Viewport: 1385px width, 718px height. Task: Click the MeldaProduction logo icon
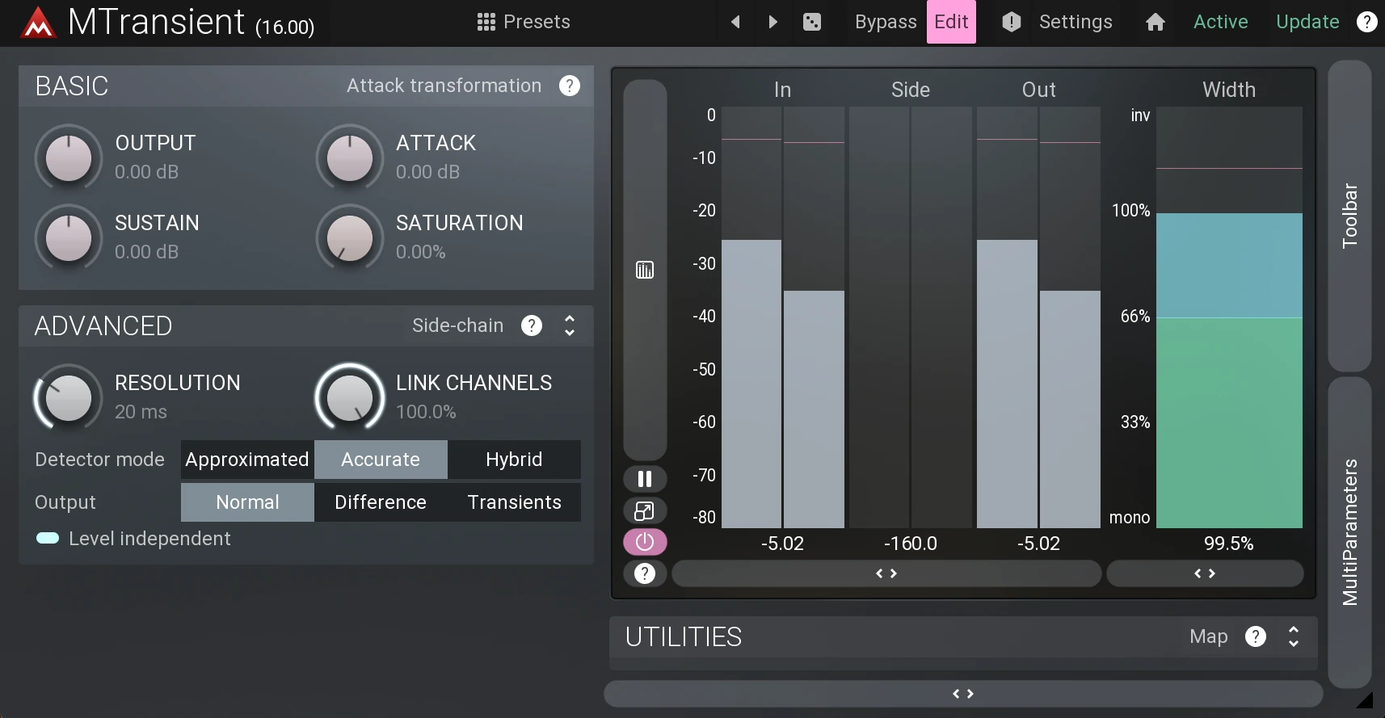38,23
